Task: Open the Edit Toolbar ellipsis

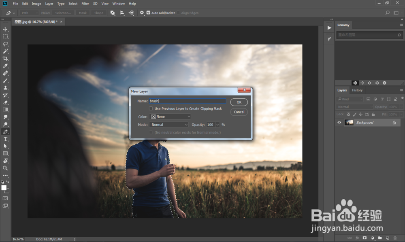Action: [5, 175]
